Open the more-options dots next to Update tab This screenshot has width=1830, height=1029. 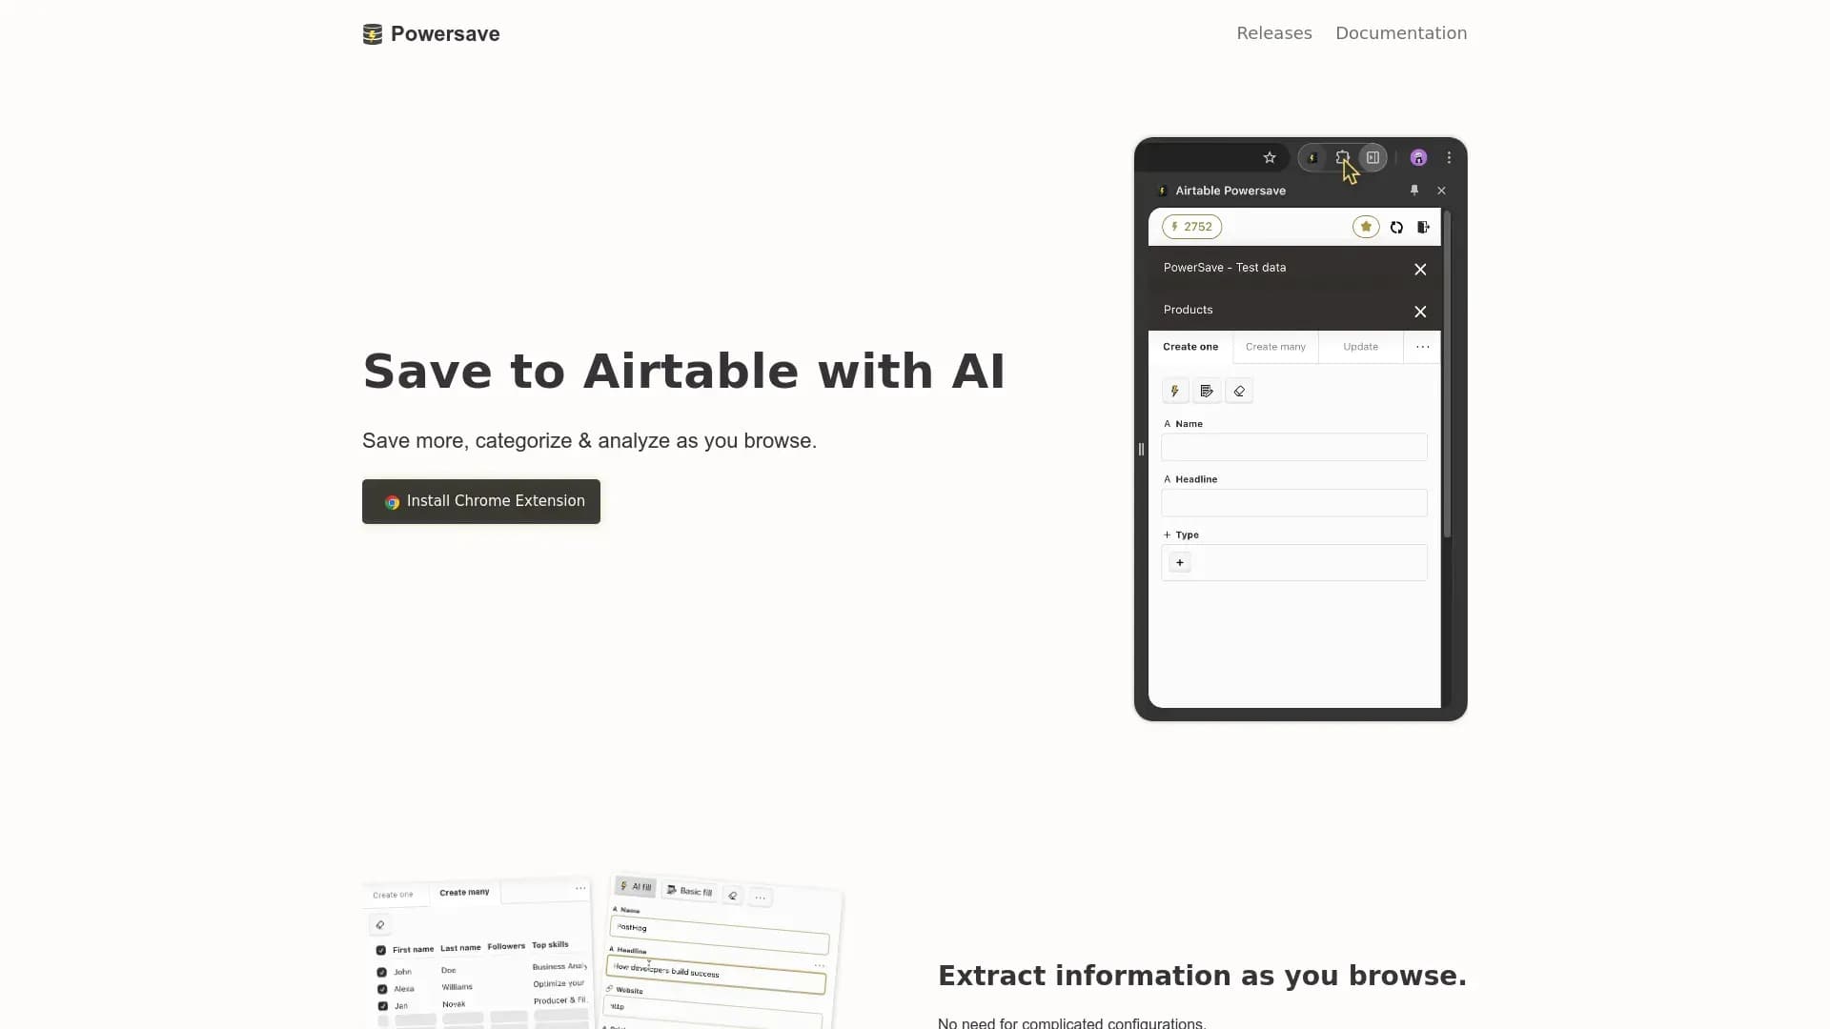pos(1422,347)
